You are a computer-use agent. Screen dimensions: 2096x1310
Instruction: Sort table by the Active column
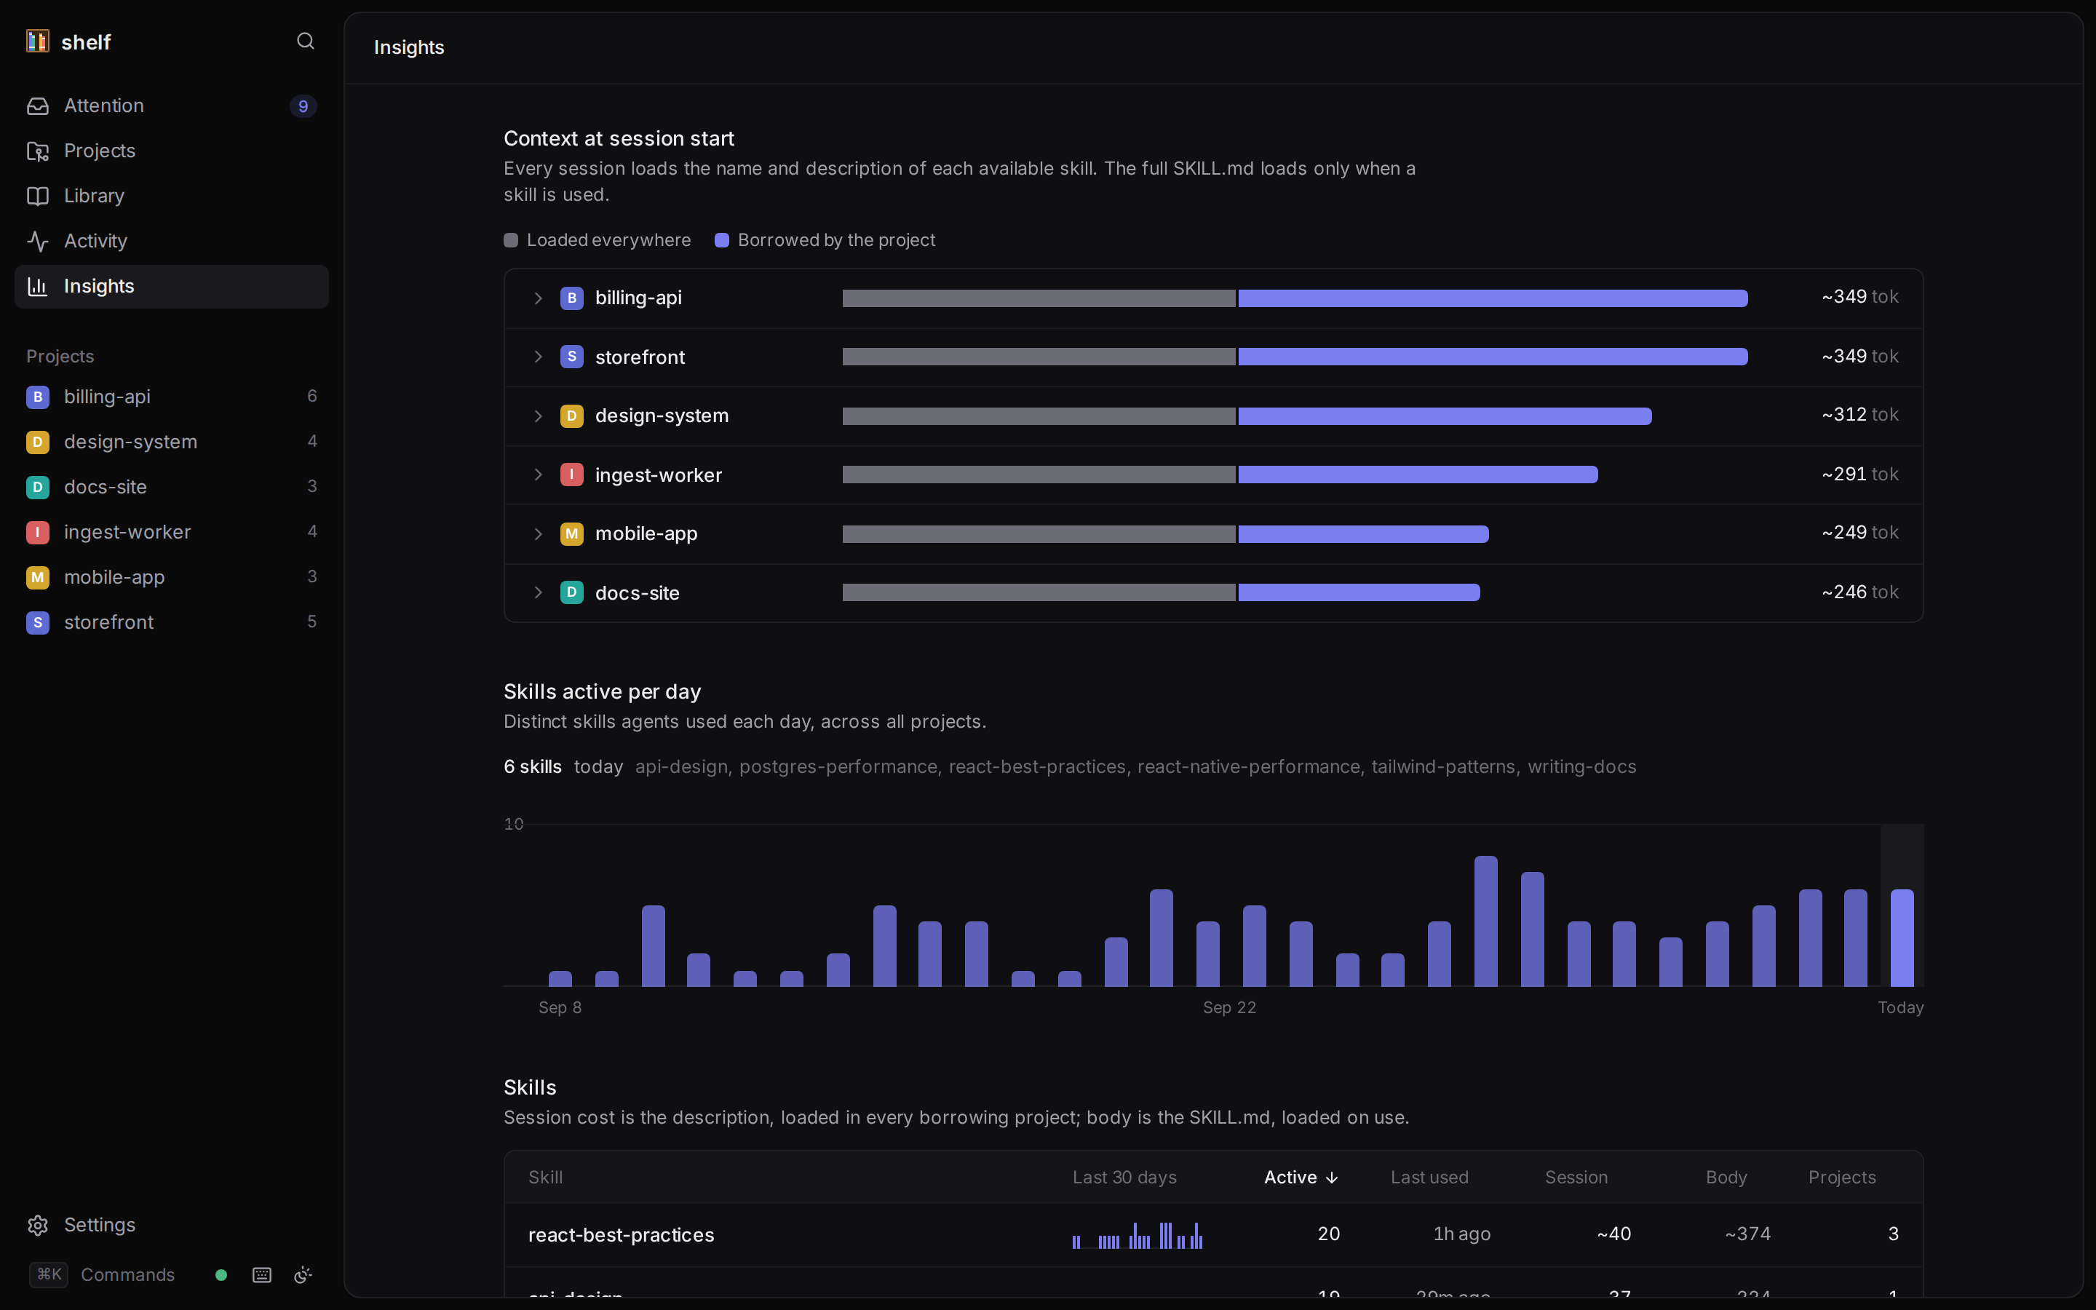1301,1178
